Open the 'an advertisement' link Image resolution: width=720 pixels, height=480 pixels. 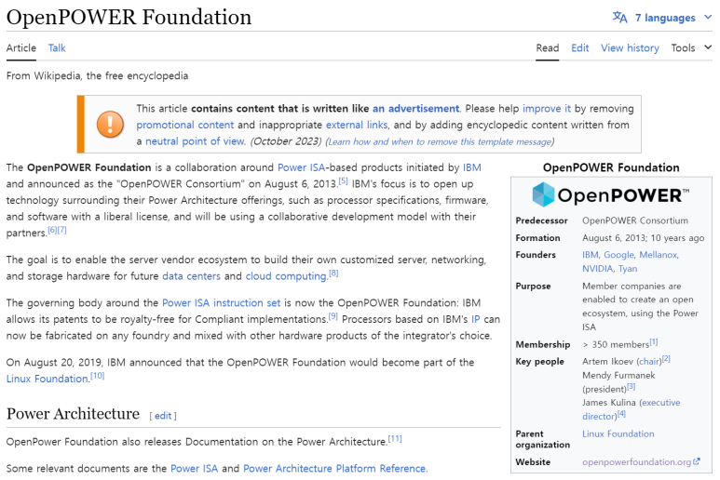[415, 108]
